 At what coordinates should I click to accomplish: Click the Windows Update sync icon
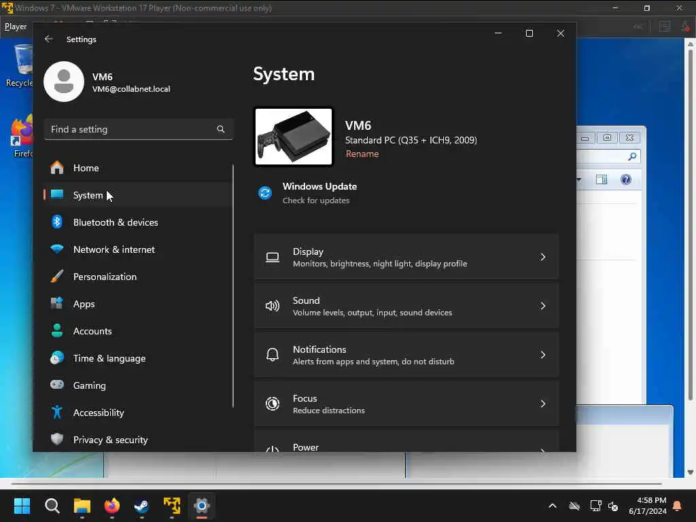coord(265,193)
